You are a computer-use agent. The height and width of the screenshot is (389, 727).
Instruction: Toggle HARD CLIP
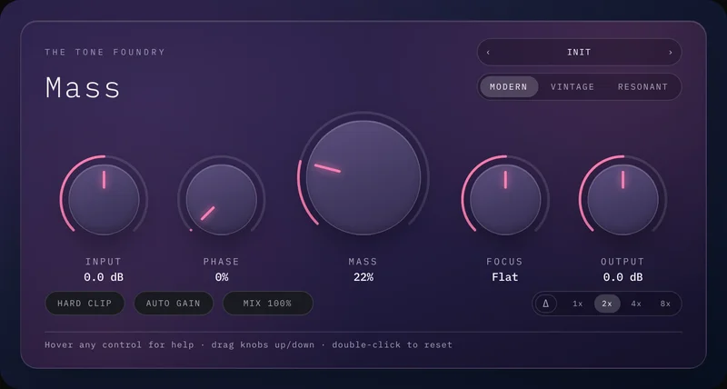(85, 304)
